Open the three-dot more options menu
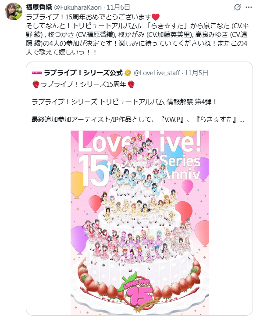This screenshot has width=260, height=317. [x=249, y=7]
